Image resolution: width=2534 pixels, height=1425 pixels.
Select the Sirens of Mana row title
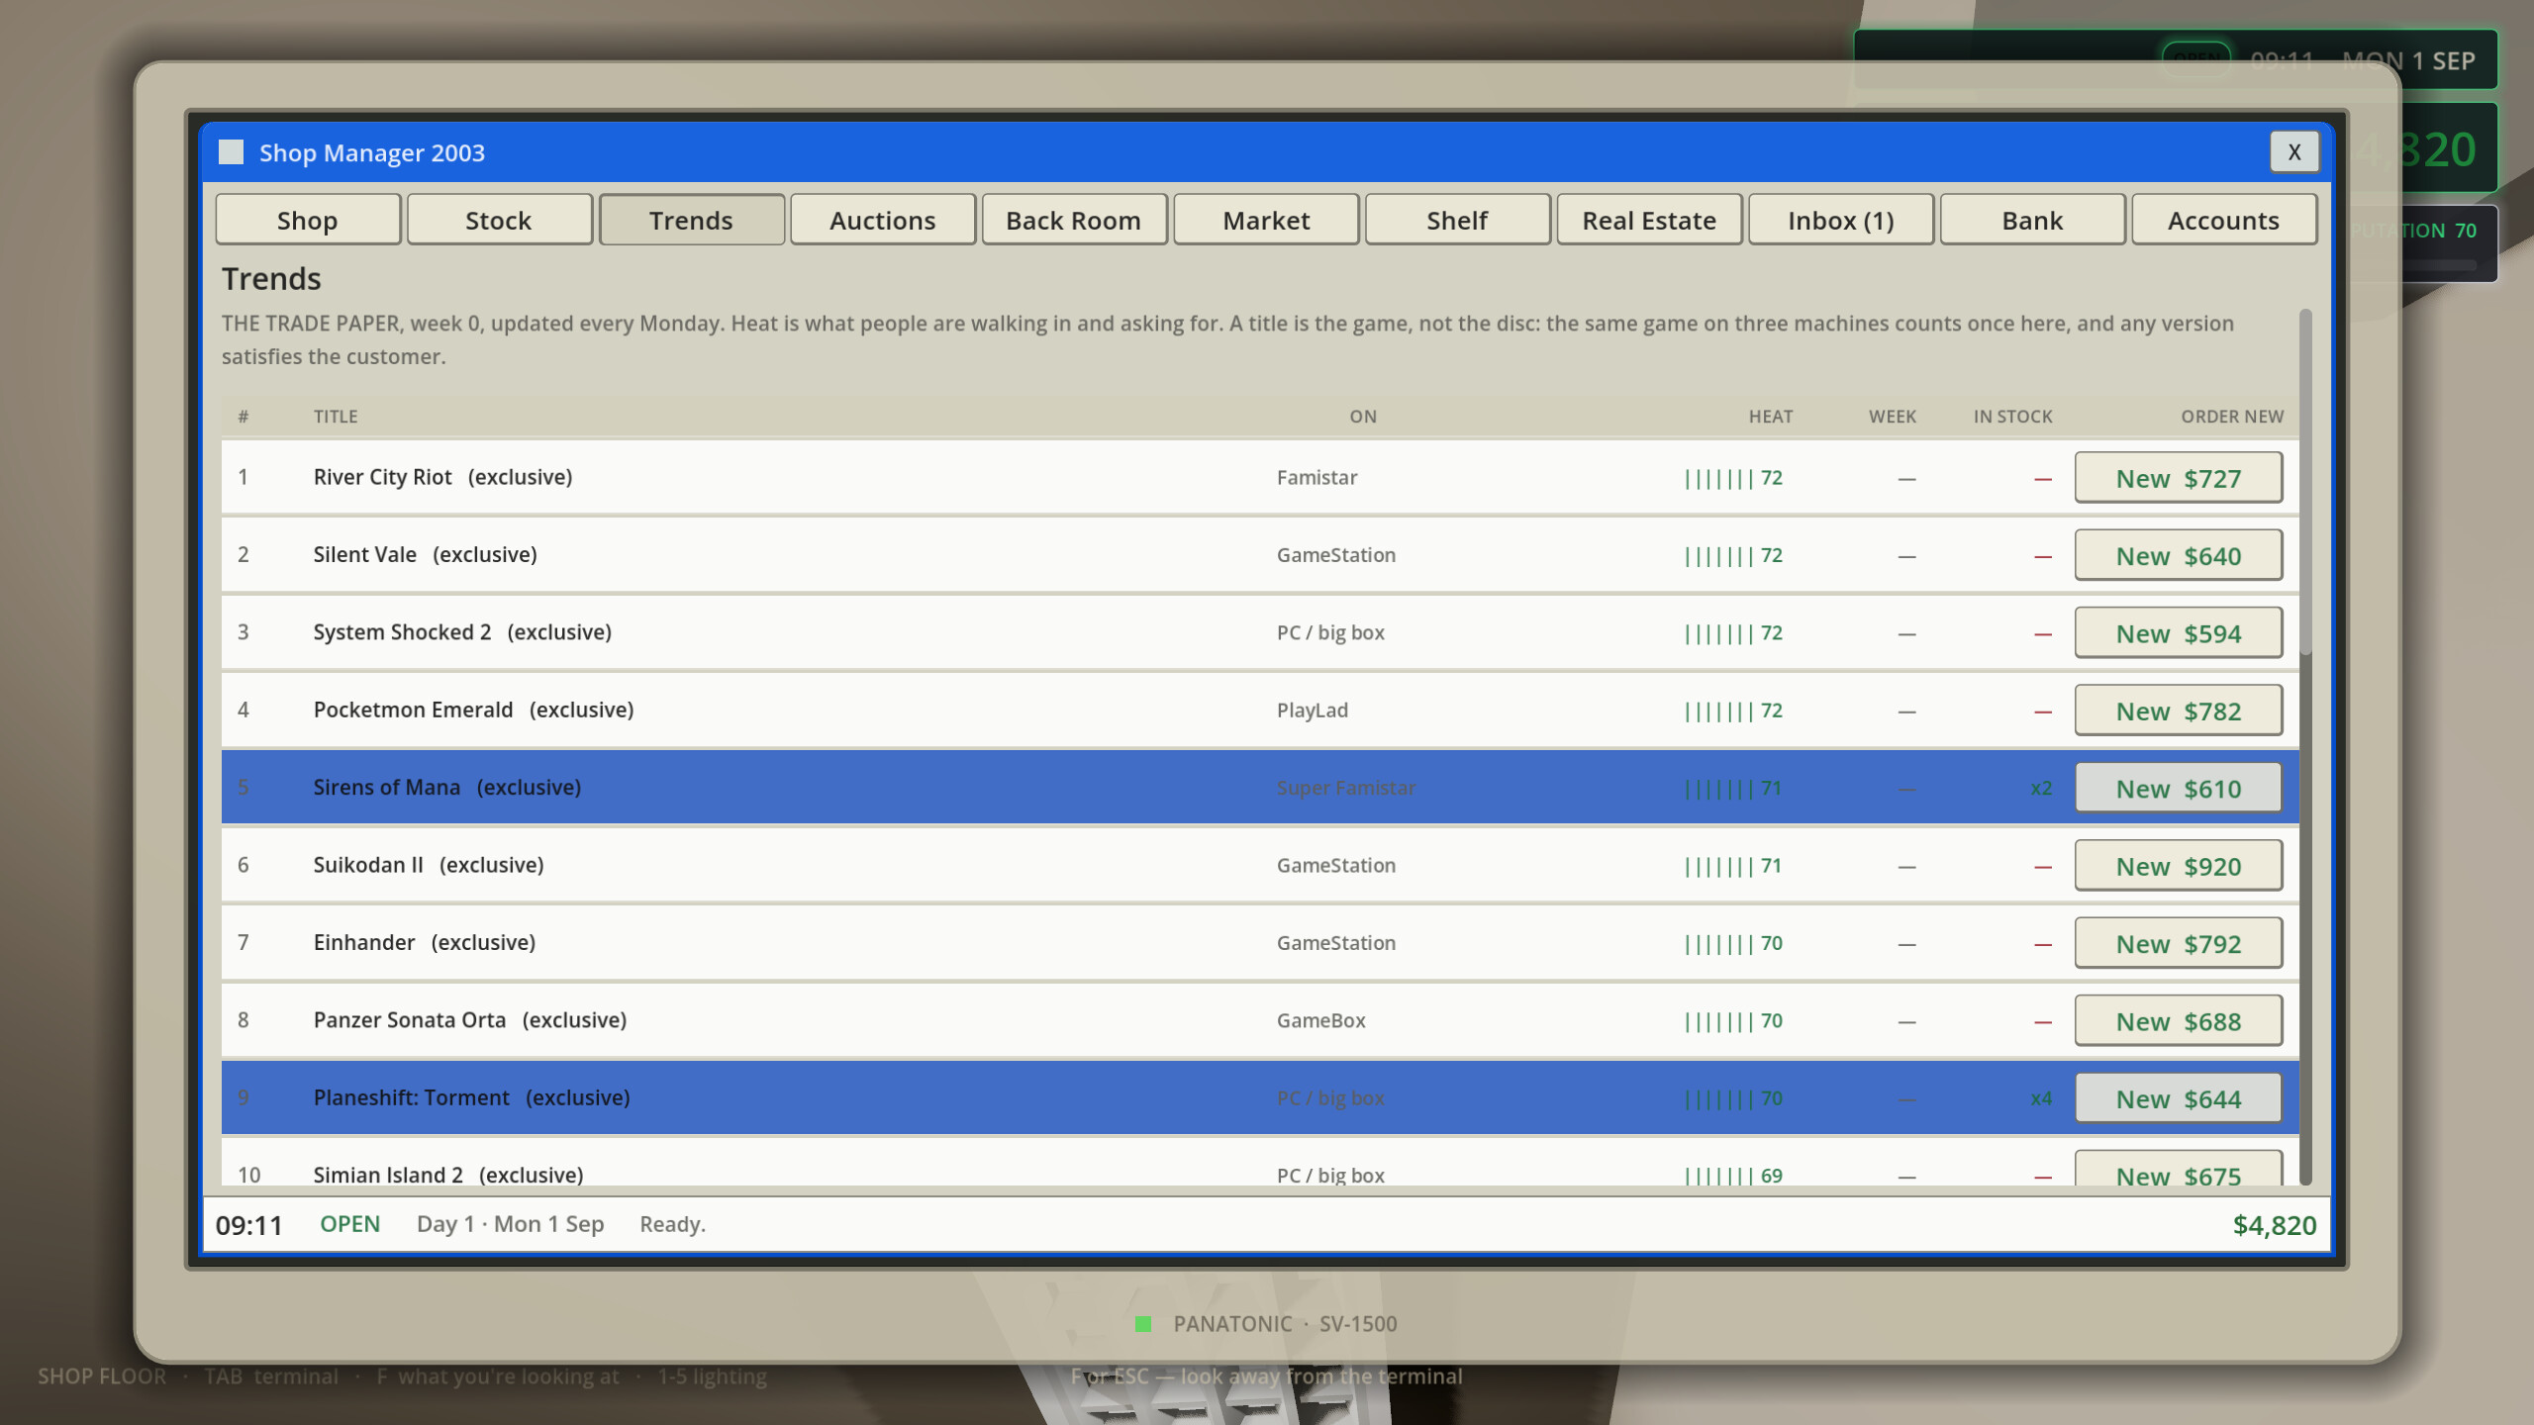pyautogui.click(x=386, y=787)
